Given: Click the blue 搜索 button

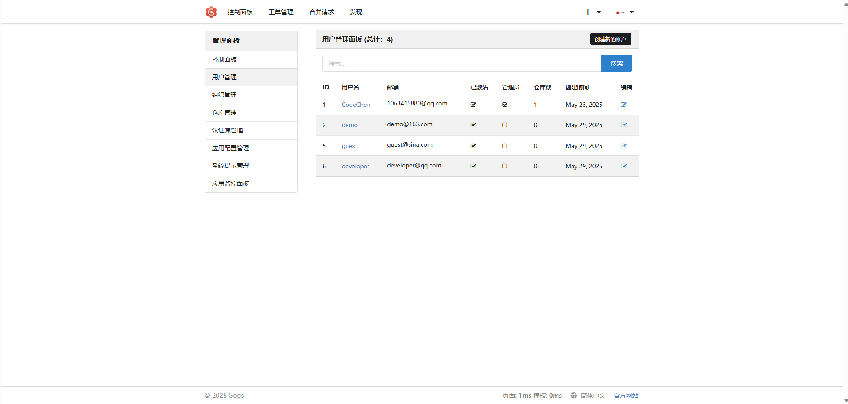Looking at the screenshot, I should point(616,63).
